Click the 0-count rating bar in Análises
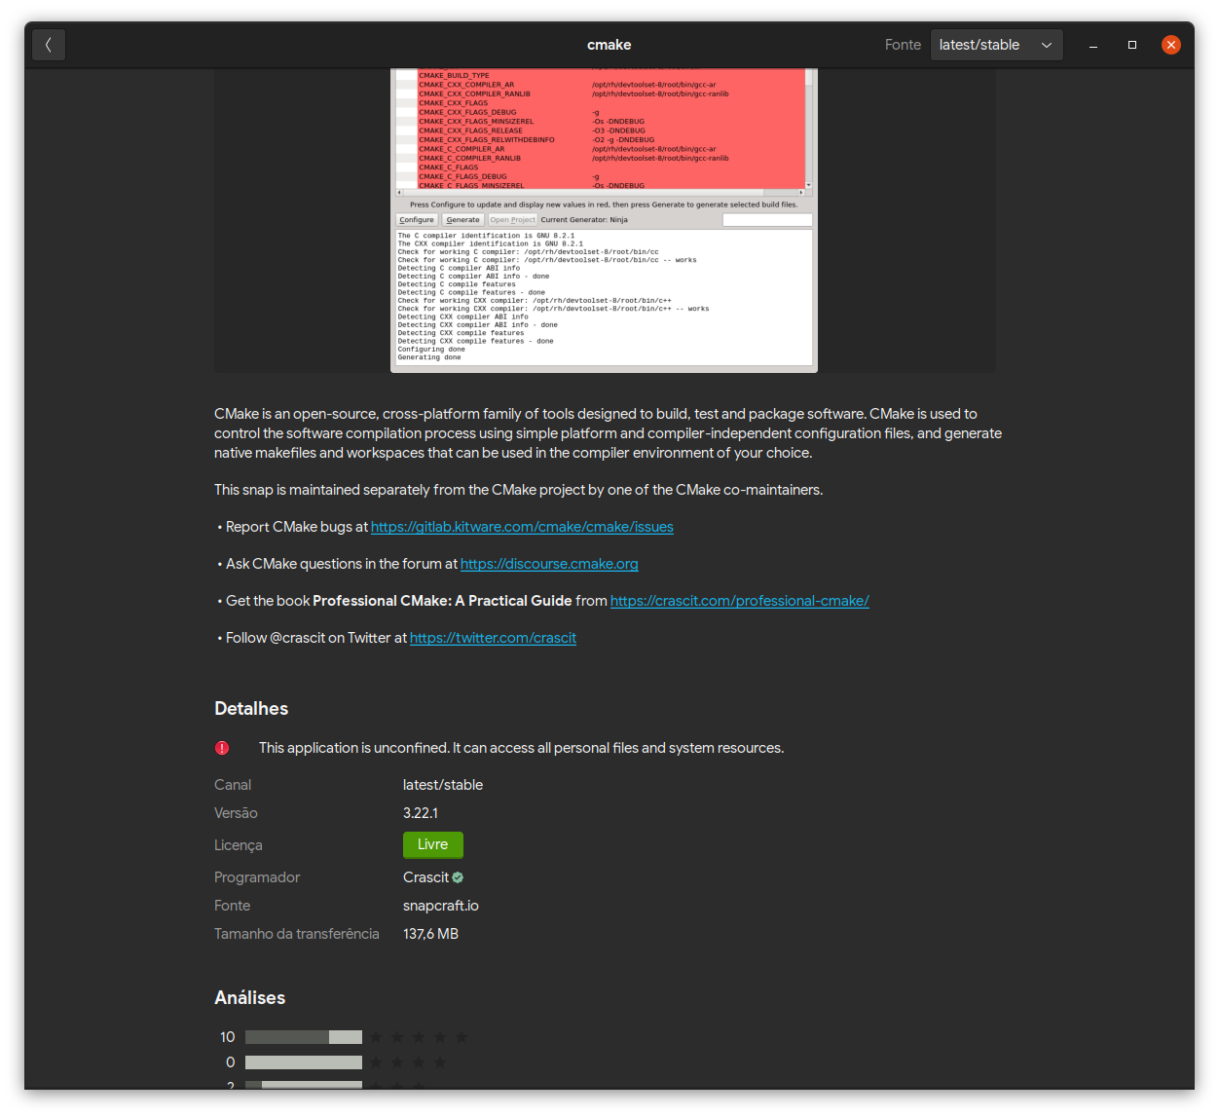Screen dimensions: 1219x1117 click(304, 1062)
